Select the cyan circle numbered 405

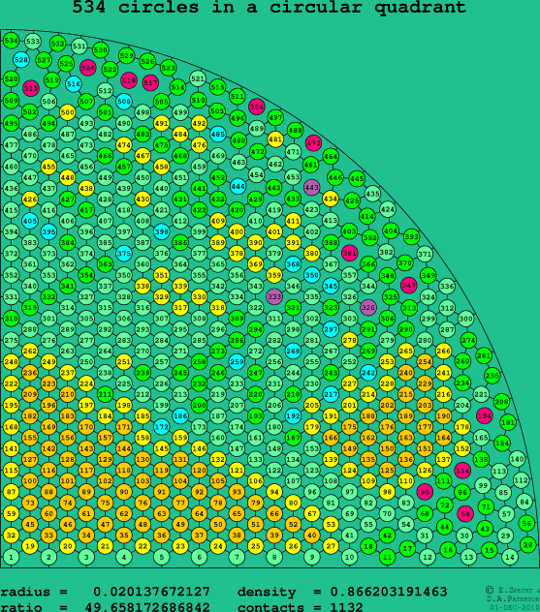[30, 221]
